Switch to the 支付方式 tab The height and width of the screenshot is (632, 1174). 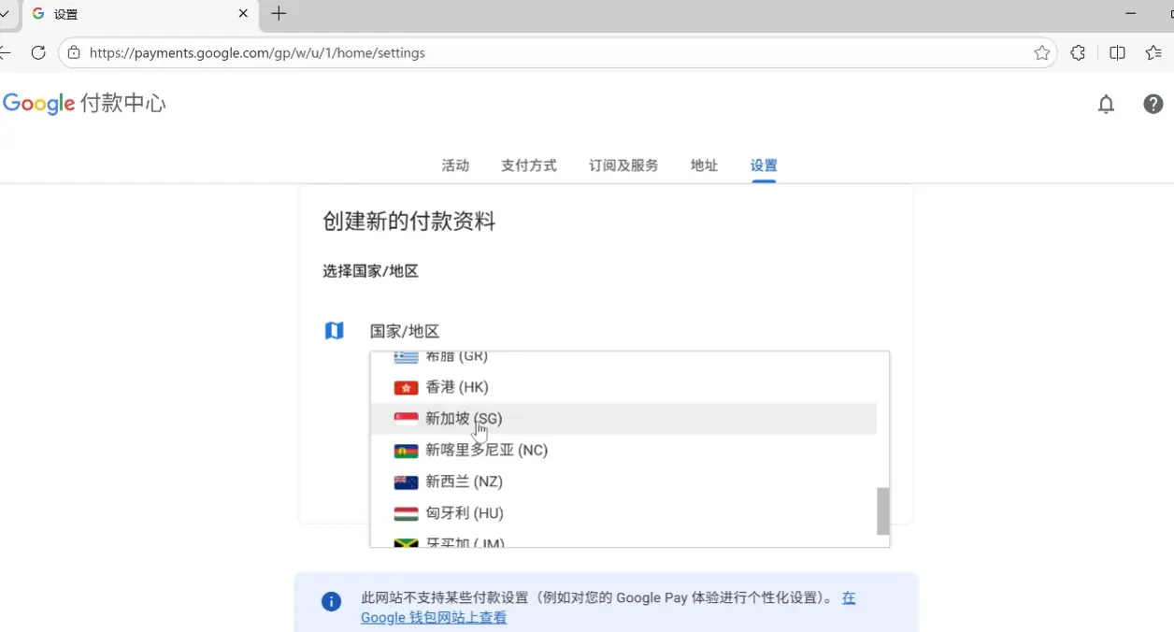529,165
